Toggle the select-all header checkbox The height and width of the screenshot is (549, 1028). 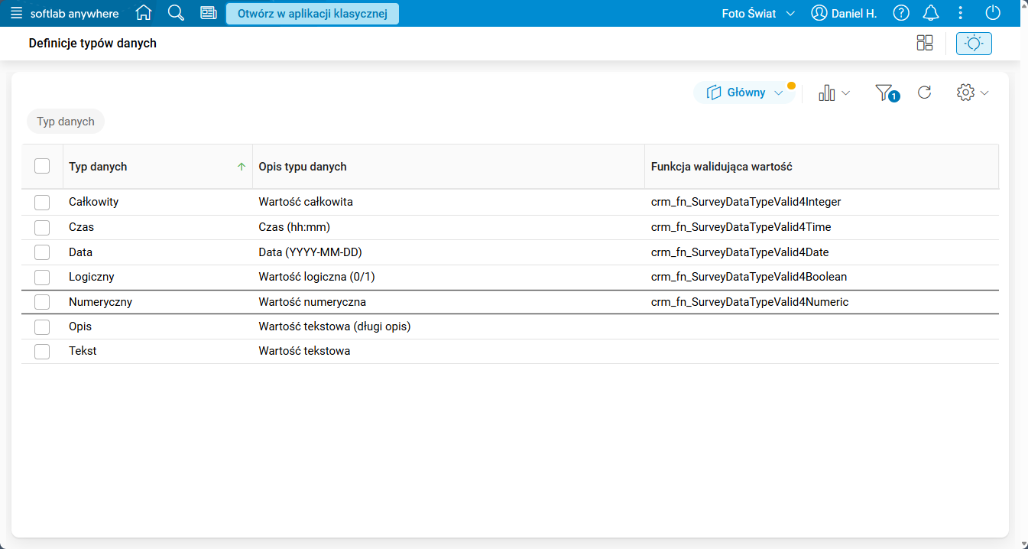[x=42, y=166]
